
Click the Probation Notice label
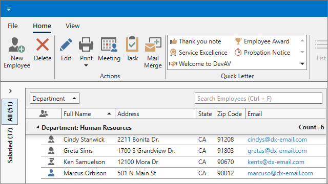point(267,53)
